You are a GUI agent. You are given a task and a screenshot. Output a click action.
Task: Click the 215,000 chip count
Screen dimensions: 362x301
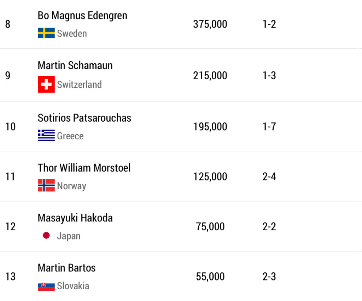(x=210, y=75)
